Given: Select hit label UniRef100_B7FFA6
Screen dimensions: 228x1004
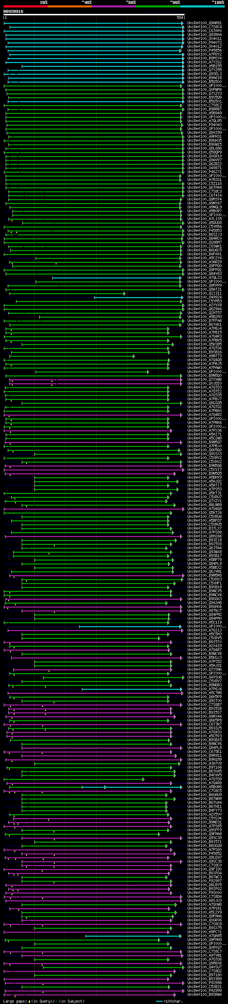Looking at the screenshot, I should [x=204, y=321].
